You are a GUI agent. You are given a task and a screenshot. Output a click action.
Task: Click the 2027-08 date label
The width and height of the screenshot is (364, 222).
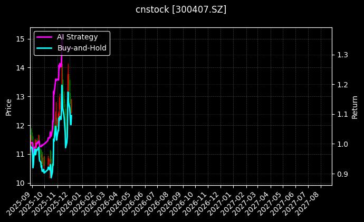point(308,204)
